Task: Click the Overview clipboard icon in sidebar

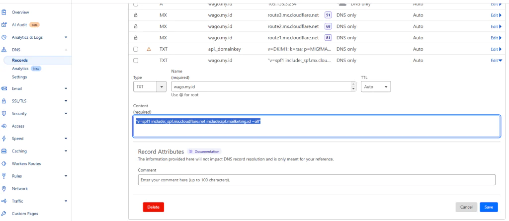Action: pyautogui.click(x=4, y=11)
